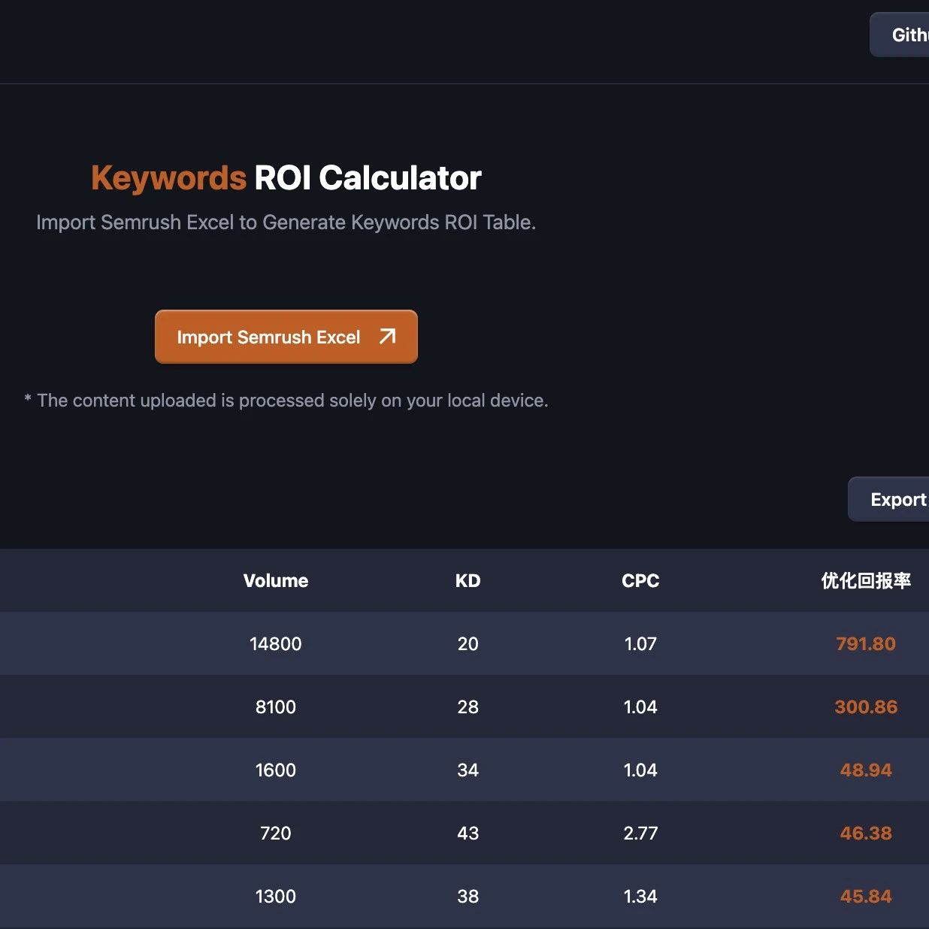This screenshot has height=929, width=929.
Task: Click the 8100 volume cell
Action: pyautogui.click(x=276, y=707)
